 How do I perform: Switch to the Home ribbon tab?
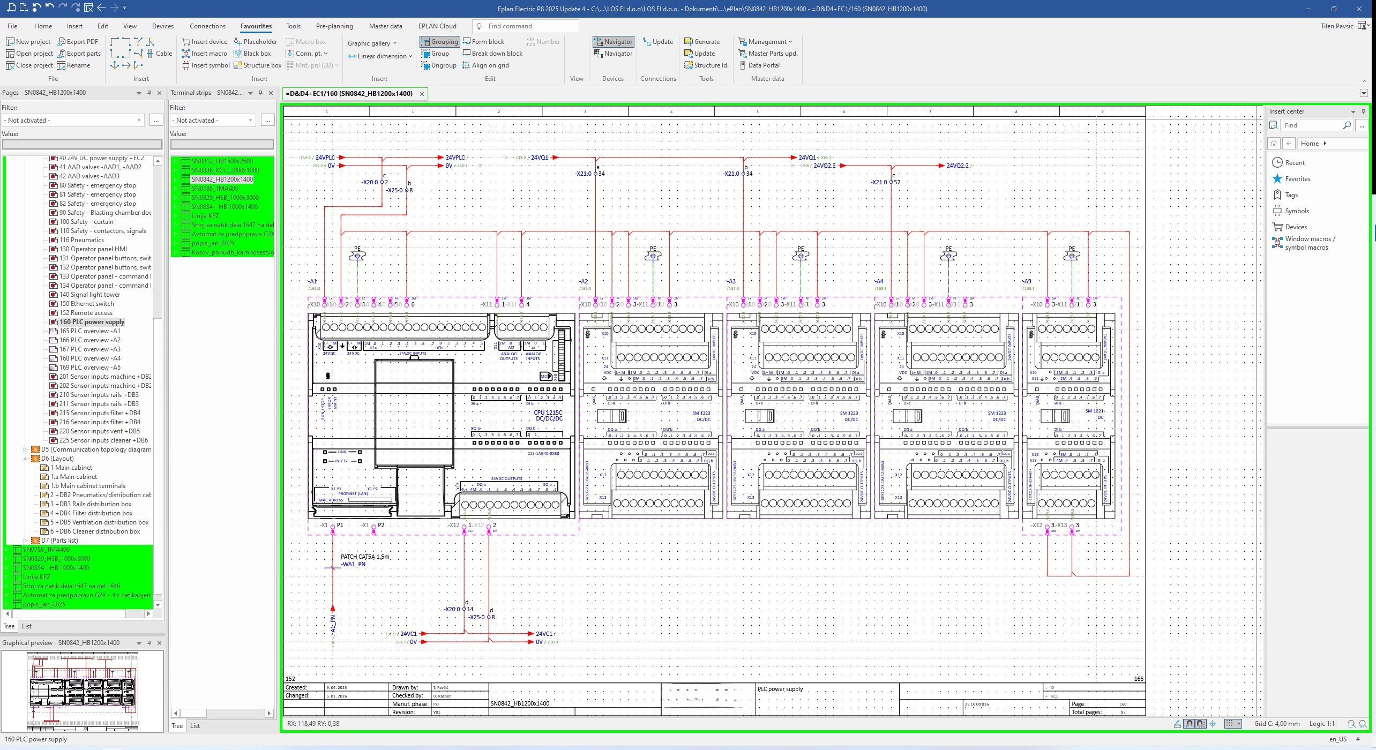pos(43,26)
